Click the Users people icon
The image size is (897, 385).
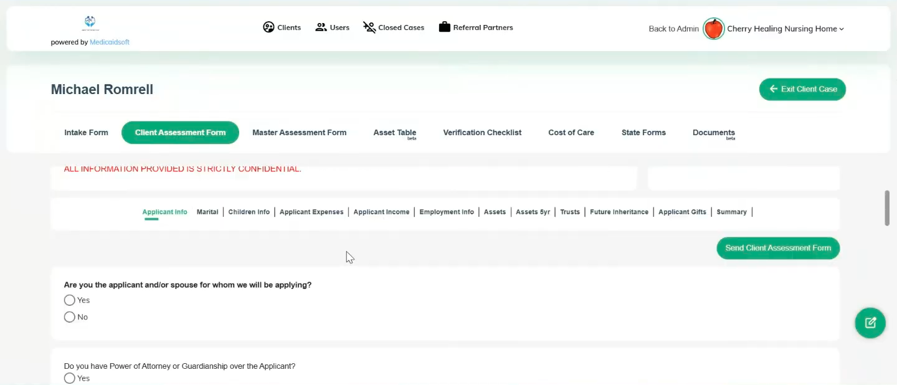[x=321, y=27]
